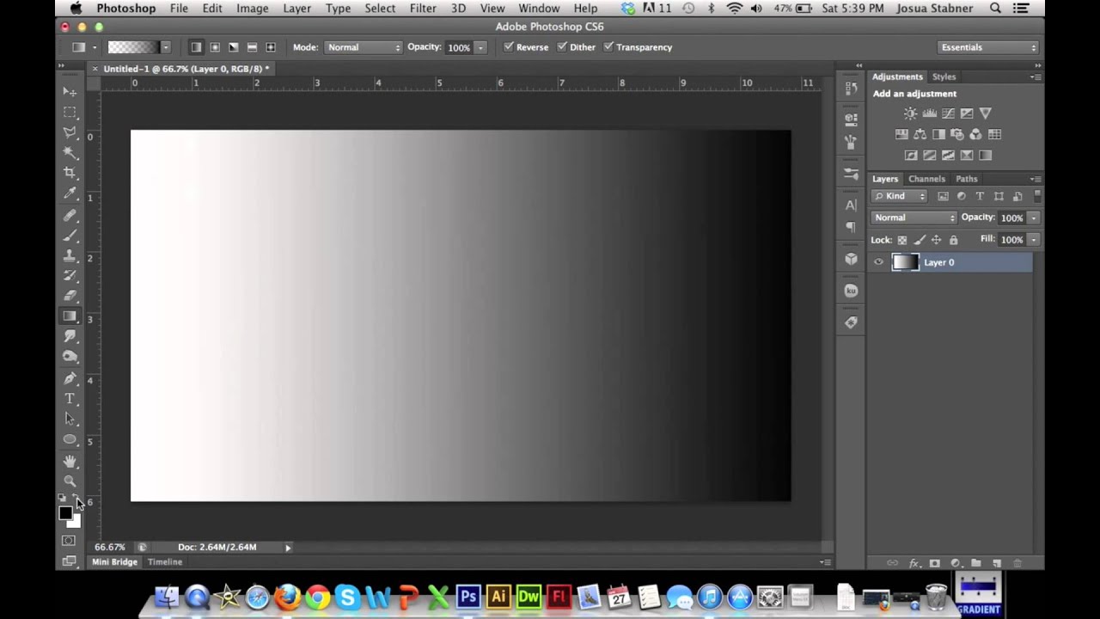Open the layer filter Kind dropdown
The image size is (1100, 619).
900,196
